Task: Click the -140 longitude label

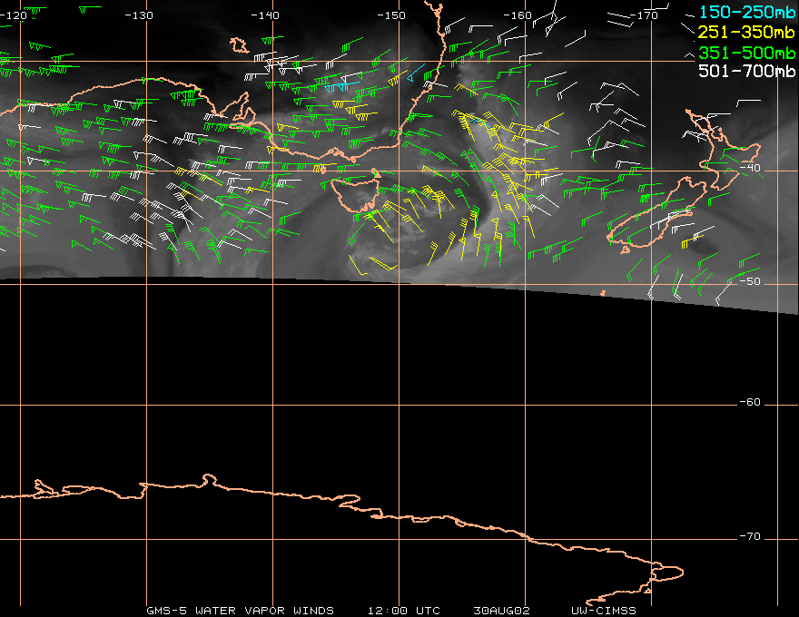Action: pyautogui.click(x=265, y=15)
